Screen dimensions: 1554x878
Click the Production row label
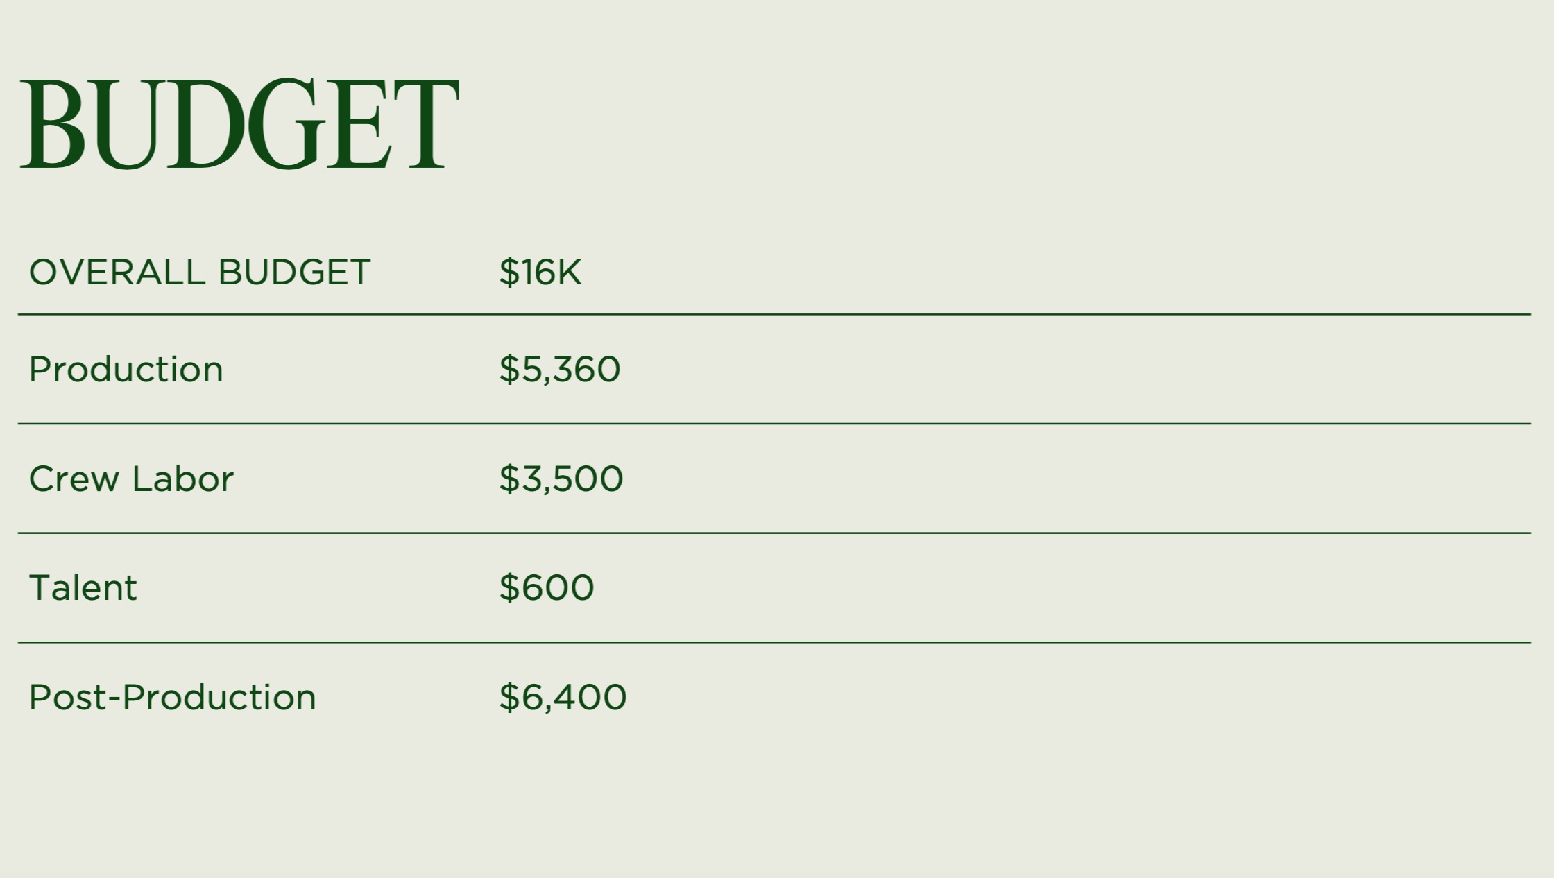126,369
